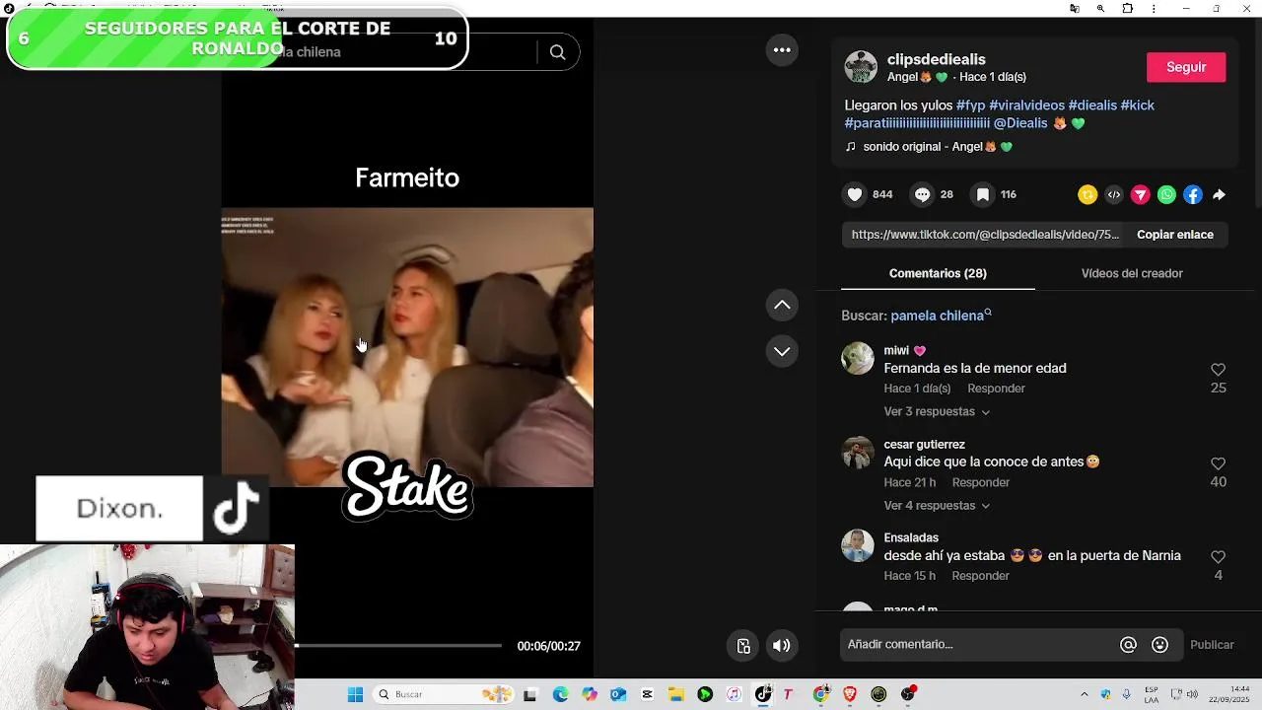Go to previous video arrow

pos(782,305)
